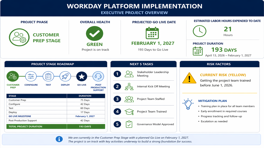The height and width of the screenshot is (148, 264).
Task: Click the Project Stage Roadmap panel header
Action: pyautogui.click(x=56, y=64)
